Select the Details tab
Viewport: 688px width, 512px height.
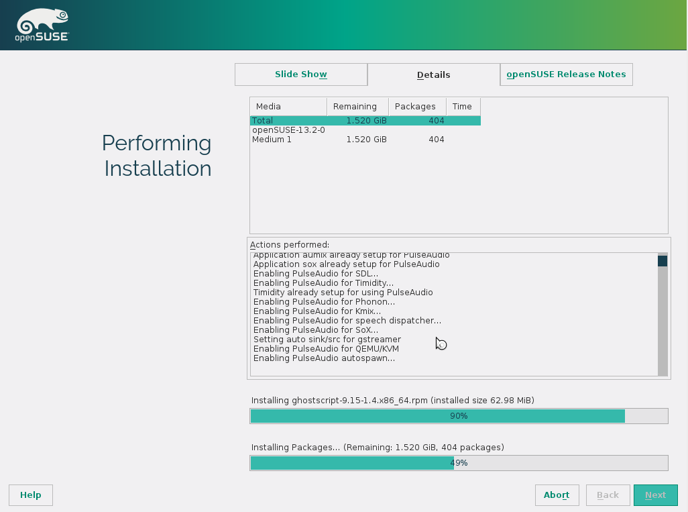pos(433,74)
